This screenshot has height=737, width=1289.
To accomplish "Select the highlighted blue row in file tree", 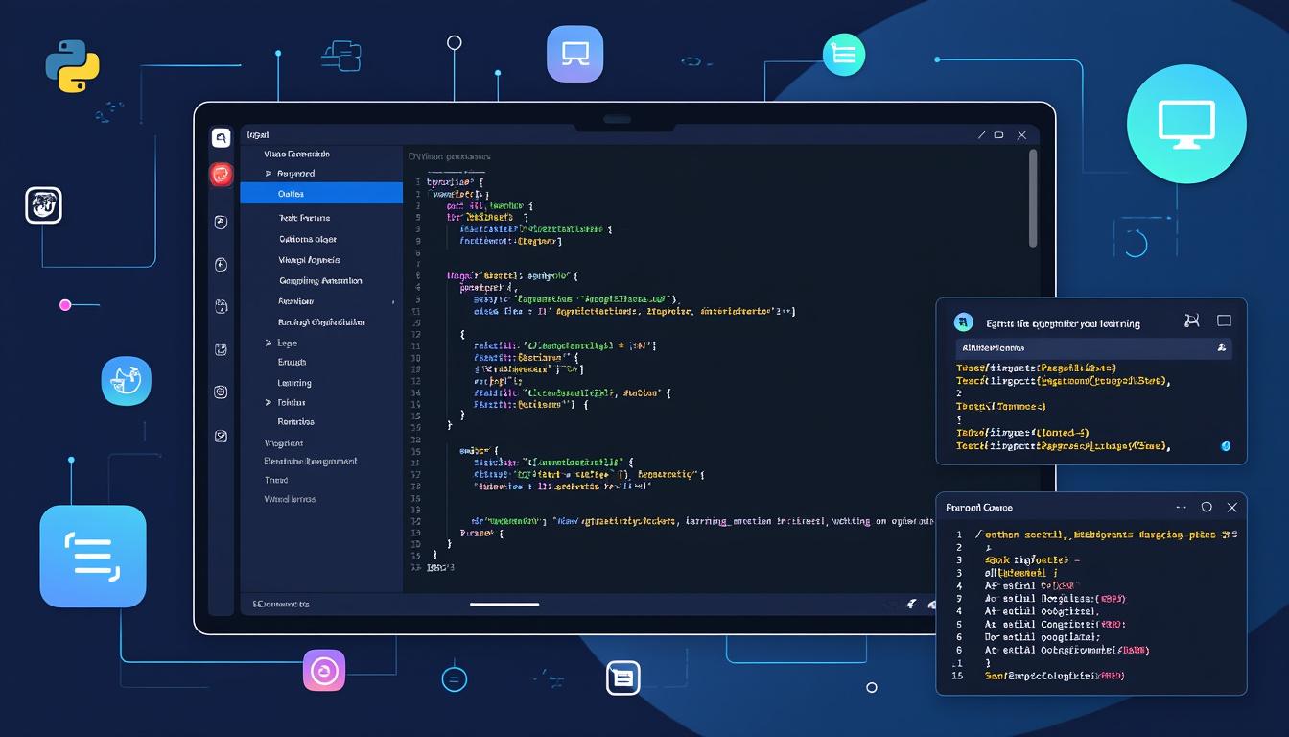I will (321, 193).
